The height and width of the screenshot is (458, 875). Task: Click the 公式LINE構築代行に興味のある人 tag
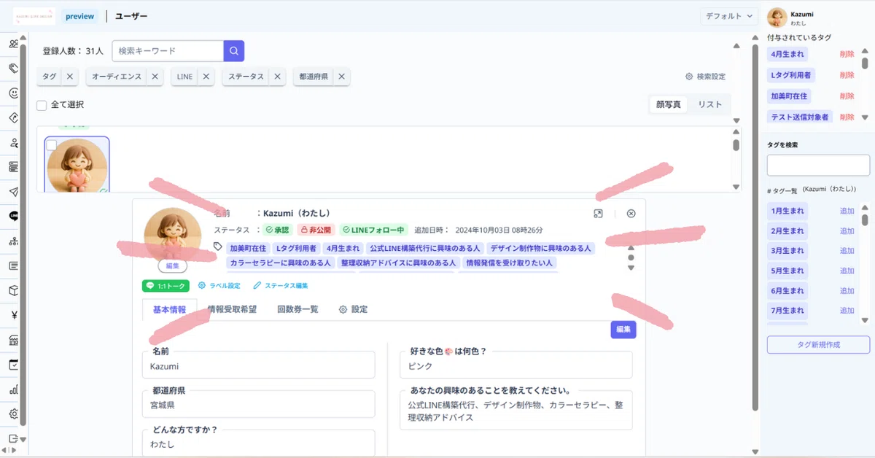(424, 249)
